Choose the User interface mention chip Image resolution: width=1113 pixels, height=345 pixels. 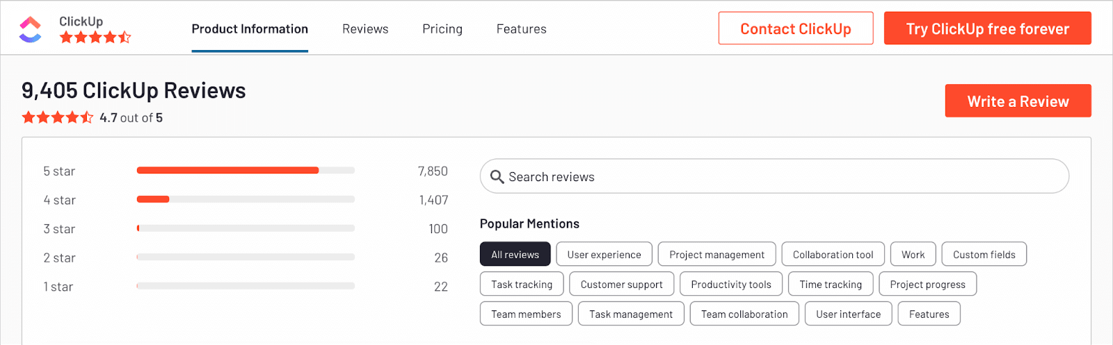[849, 314]
